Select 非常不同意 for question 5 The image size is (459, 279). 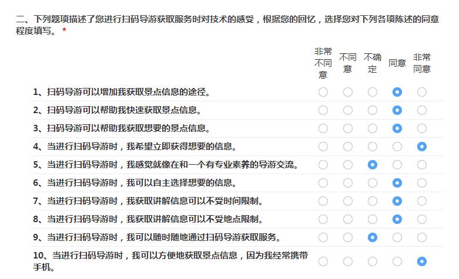tap(323, 165)
